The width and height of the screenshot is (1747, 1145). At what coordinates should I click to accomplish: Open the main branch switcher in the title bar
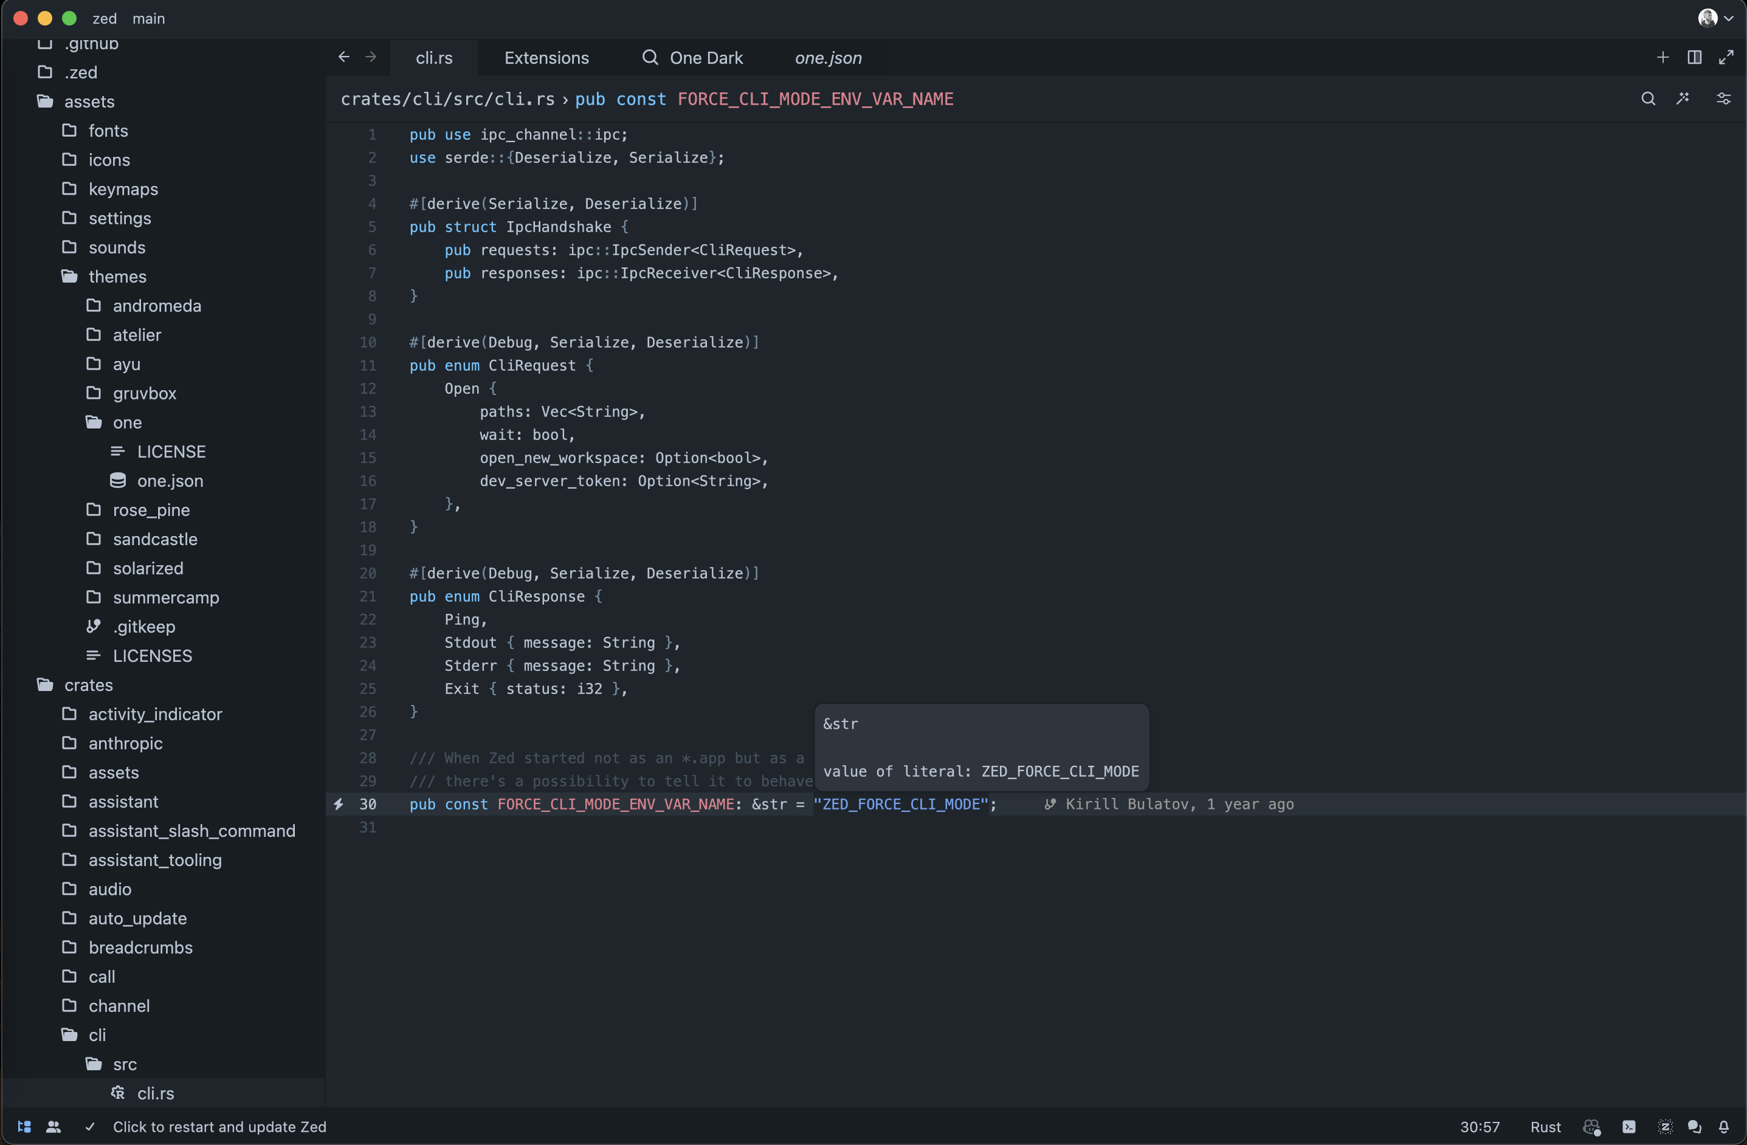[148, 18]
